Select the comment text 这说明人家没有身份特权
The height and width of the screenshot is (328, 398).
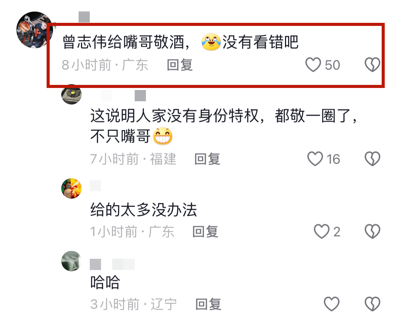tap(175, 116)
